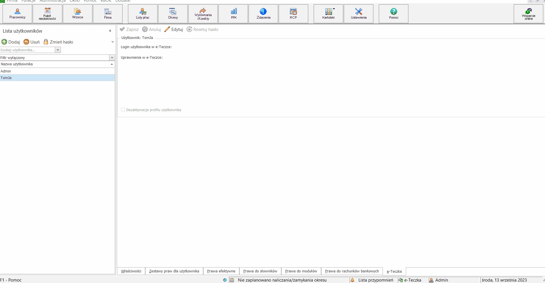This screenshot has width=545, height=283.
Task: Open the Okresy toolbar button
Action: [x=173, y=14]
